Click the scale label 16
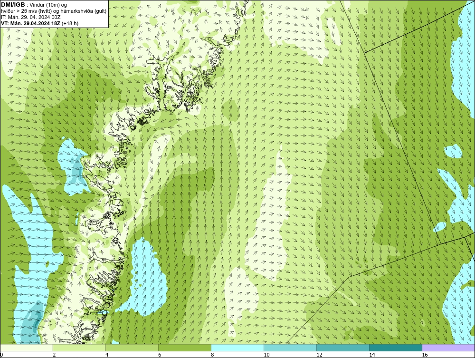Screen dimensions: 475x358 coord(425,355)
